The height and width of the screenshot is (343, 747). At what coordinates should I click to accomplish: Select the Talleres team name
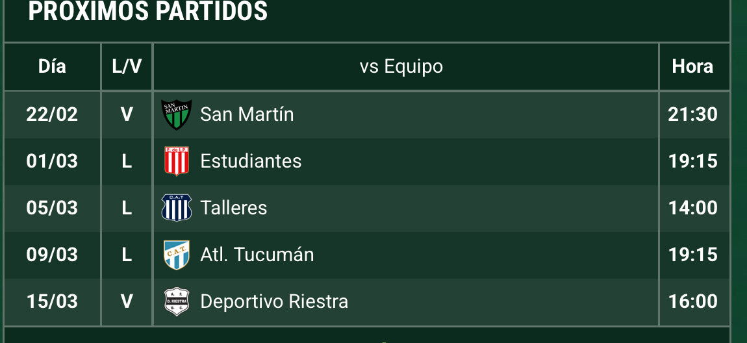(x=233, y=208)
